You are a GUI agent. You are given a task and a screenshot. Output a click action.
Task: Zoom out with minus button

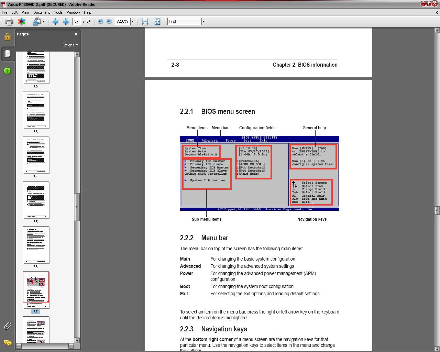(x=100, y=21)
